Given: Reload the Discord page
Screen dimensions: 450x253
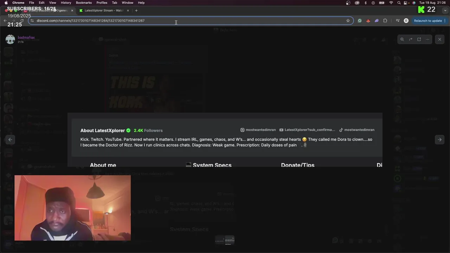Looking at the screenshot, I should [x=22, y=21].
